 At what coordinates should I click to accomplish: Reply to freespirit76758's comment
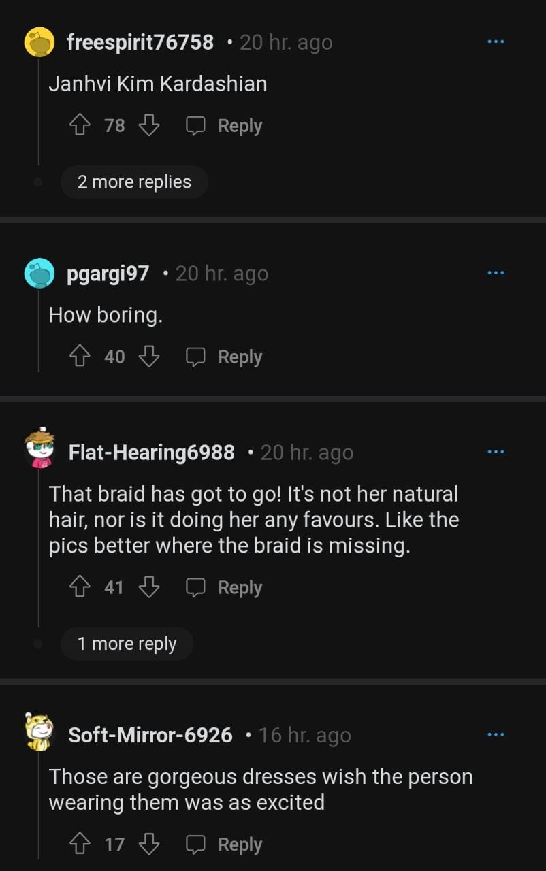coord(225,125)
